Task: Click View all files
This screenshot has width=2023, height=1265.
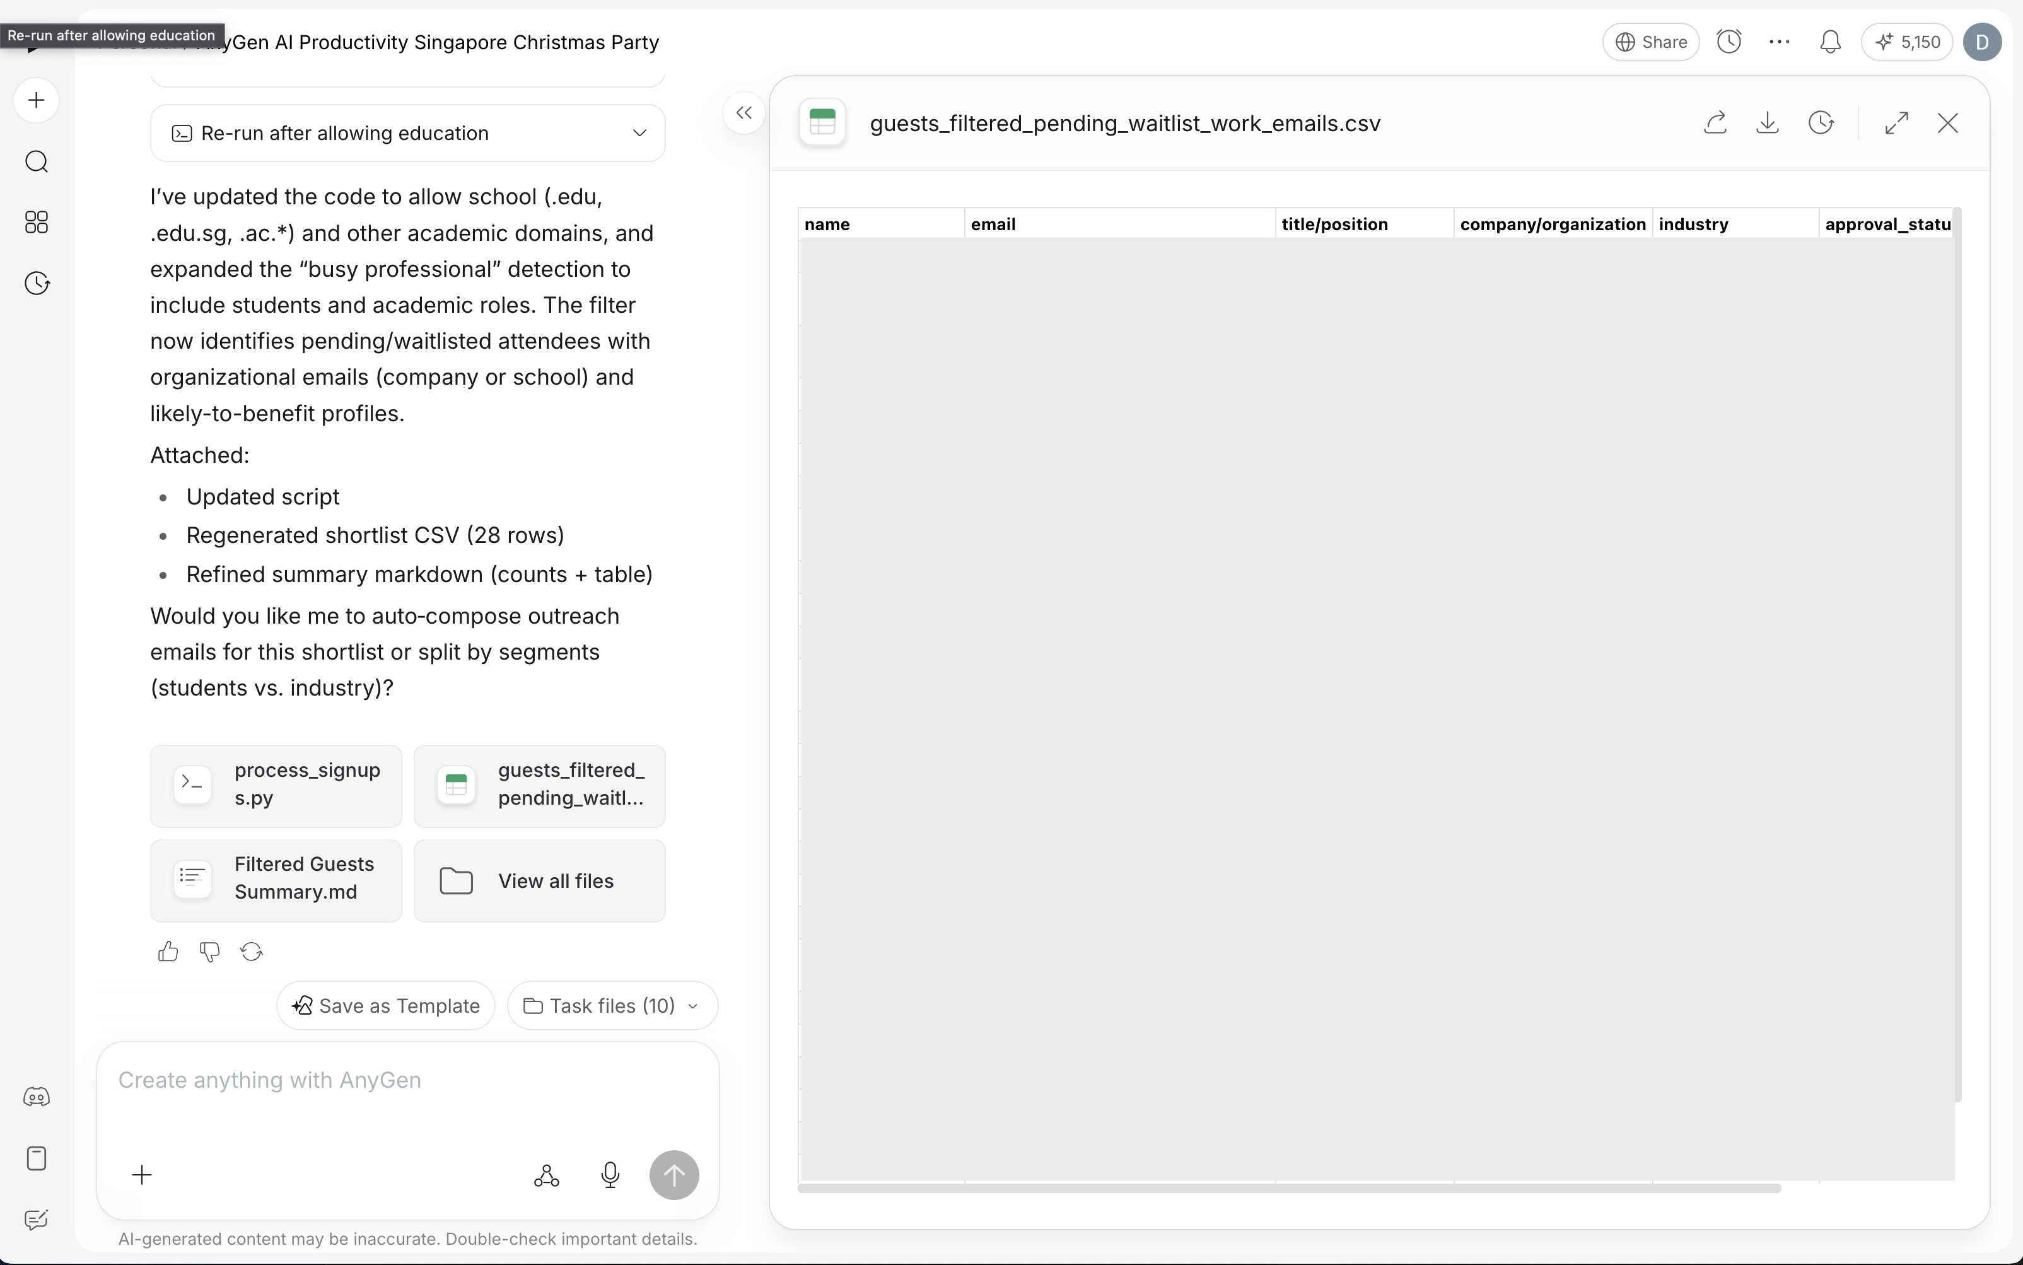Action: (540, 881)
